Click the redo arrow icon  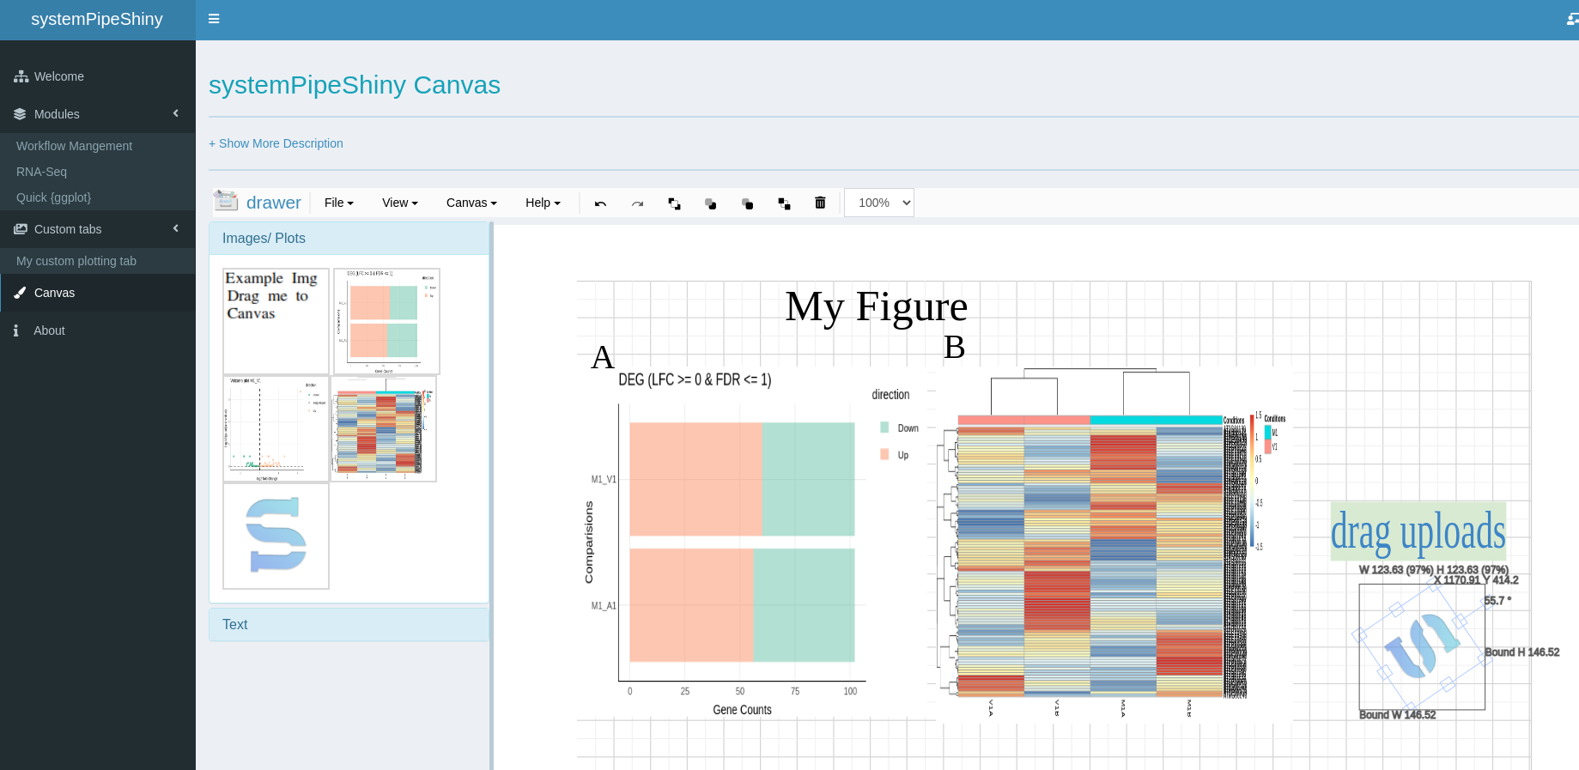point(637,203)
